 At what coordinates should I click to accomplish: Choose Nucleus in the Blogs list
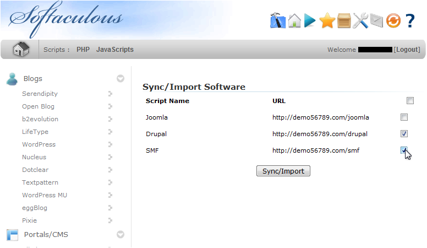(x=34, y=157)
